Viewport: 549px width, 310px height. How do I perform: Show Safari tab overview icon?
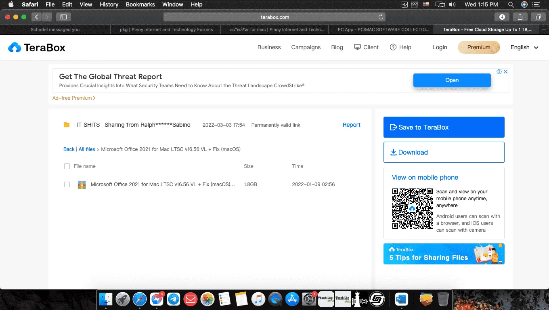(x=539, y=17)
